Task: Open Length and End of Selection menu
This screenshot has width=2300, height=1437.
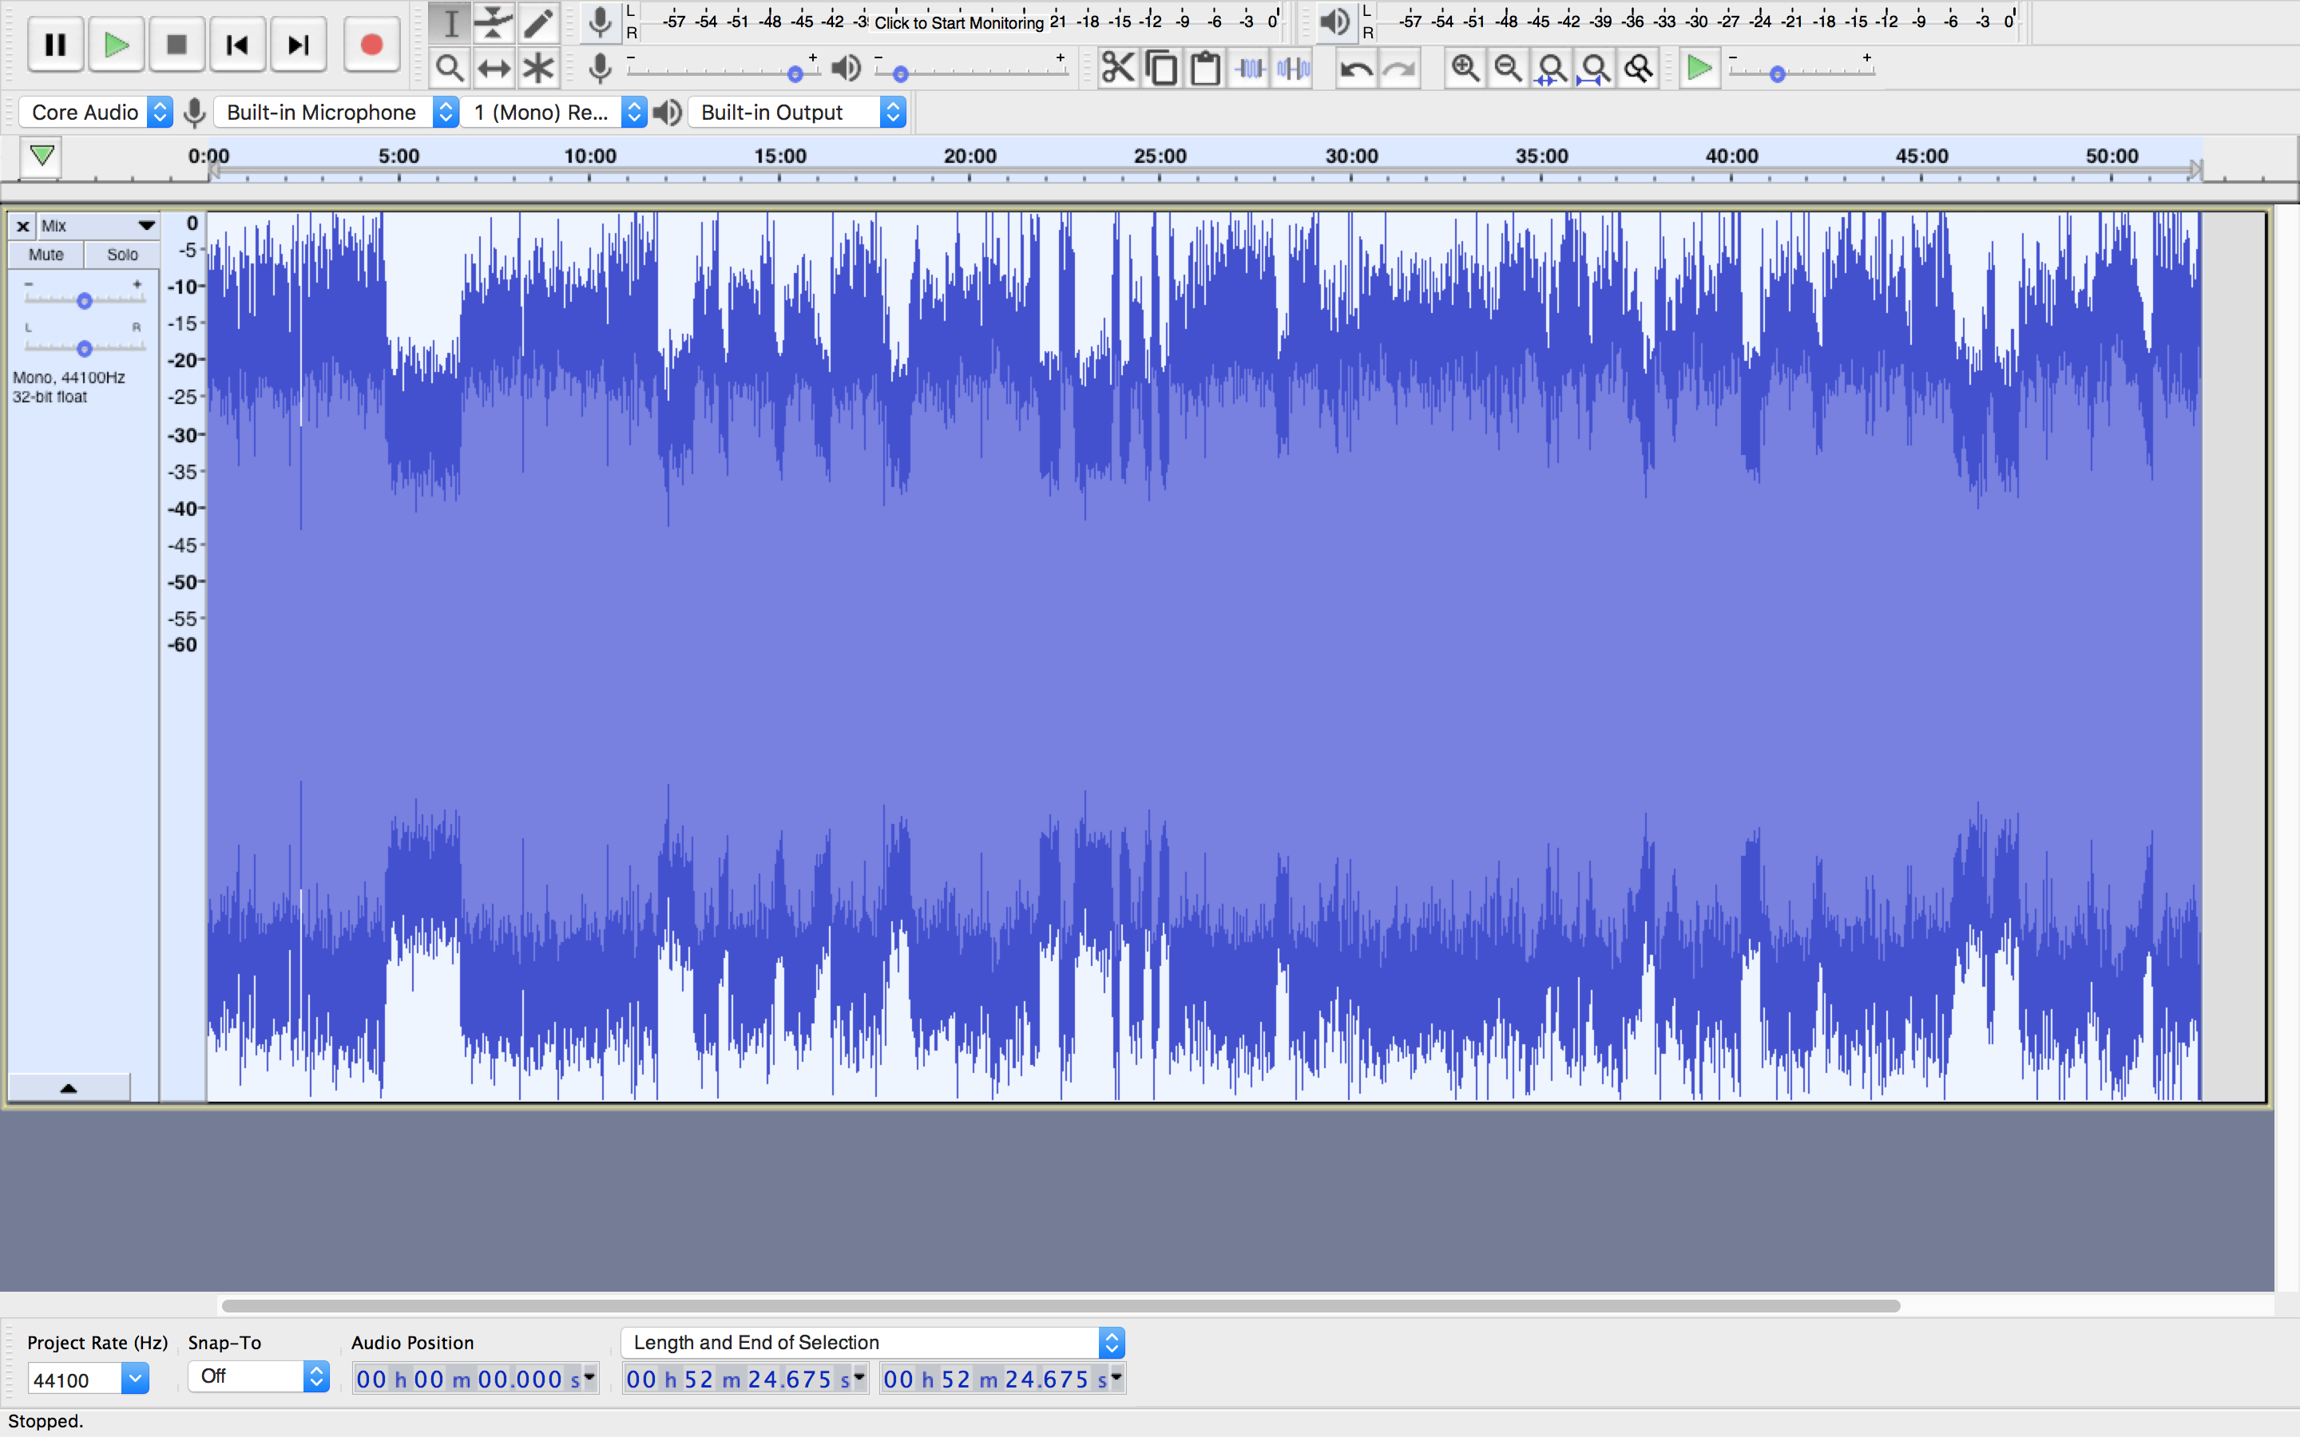Action: click(871, 1342)
